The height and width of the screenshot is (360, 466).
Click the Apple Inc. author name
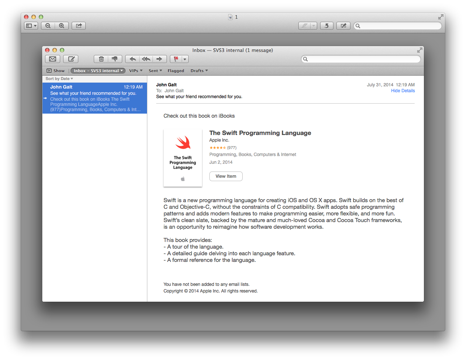(219, 140)
